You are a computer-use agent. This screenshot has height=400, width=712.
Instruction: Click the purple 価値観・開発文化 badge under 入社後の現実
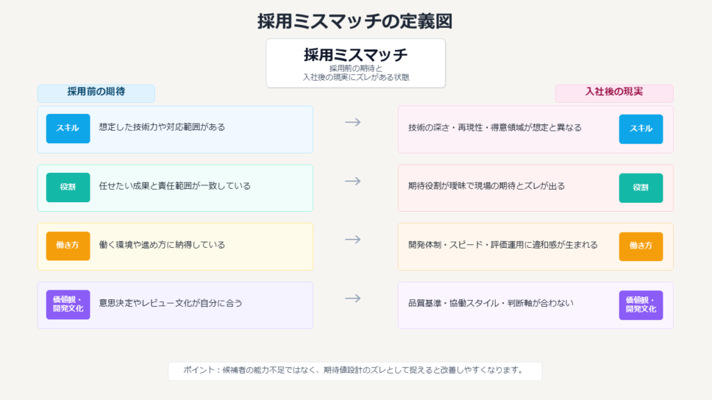coord(640,305)
